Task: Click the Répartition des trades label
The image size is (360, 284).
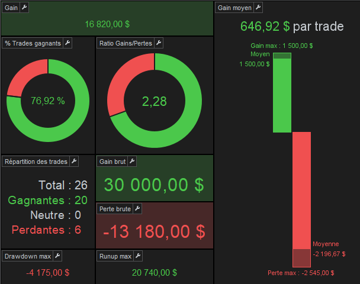Action: 36,162
